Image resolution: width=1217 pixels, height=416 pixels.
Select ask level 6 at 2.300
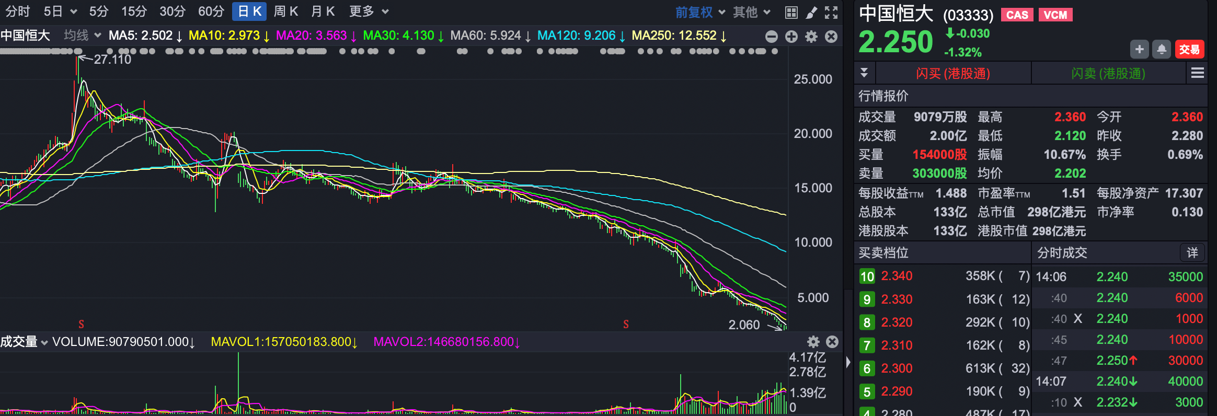pos(944,368)
